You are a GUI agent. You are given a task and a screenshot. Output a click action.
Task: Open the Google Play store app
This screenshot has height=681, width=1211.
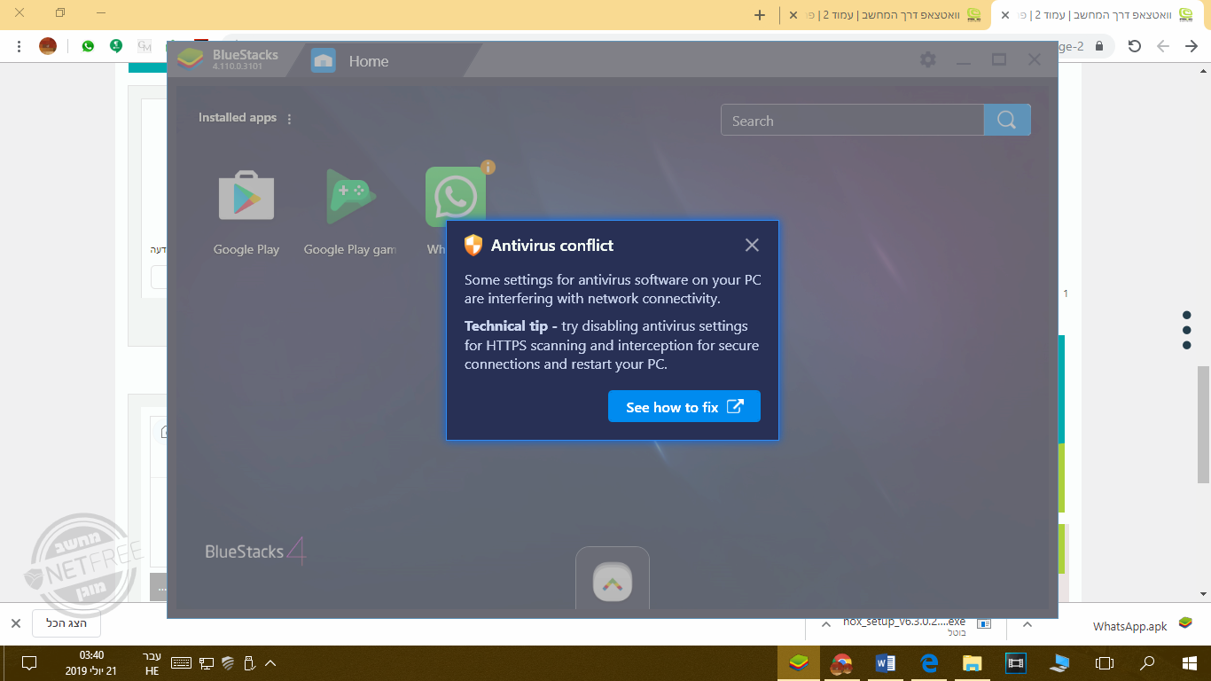pyautogui.click(x=246, y=213)
